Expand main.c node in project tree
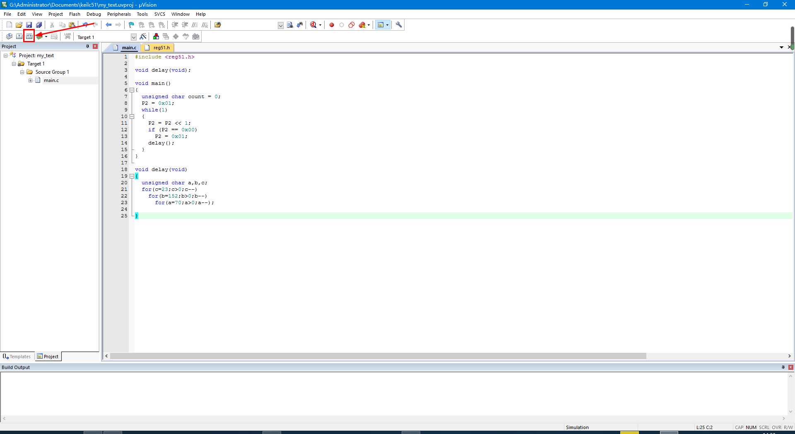The height and width of the screenshot is (434, 795). 30,80
